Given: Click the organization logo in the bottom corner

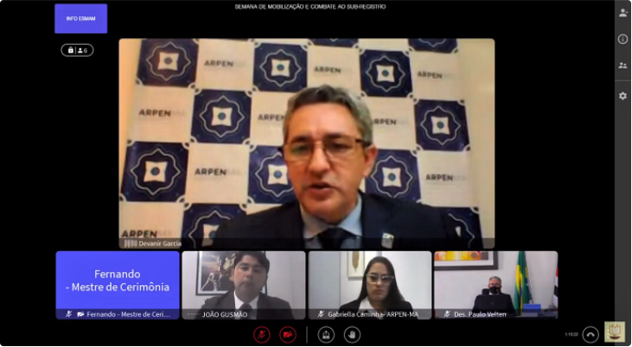Looking at the screenshot, I should pos(615,332).
